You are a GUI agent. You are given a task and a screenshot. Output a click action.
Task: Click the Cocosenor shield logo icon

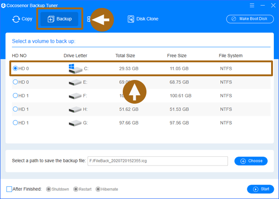point(3,6)
